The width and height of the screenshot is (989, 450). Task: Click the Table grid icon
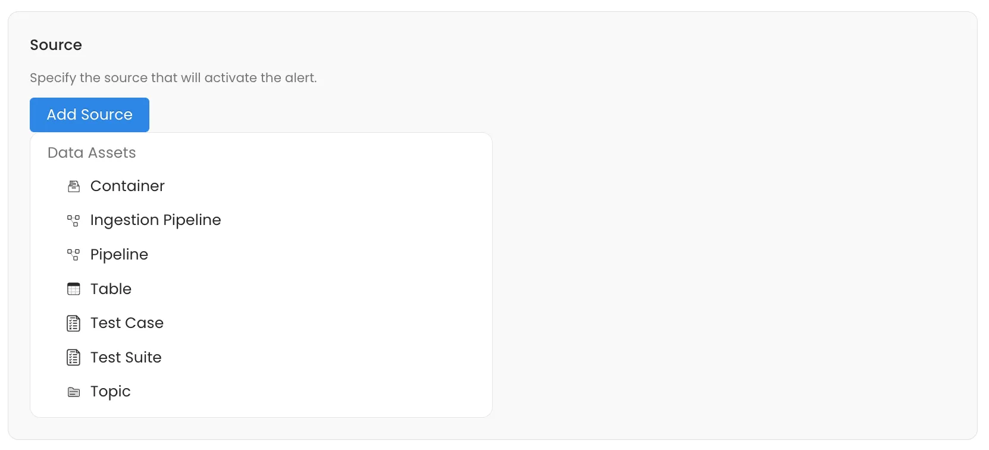(x=74, y=289)
